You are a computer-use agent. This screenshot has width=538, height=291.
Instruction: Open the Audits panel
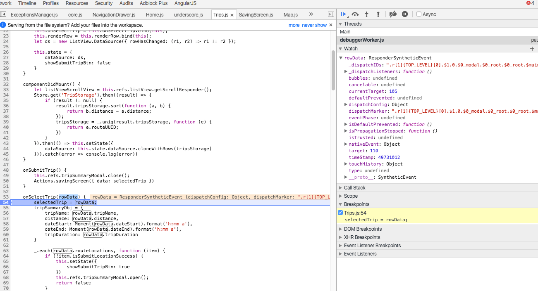tap(126, 3)
